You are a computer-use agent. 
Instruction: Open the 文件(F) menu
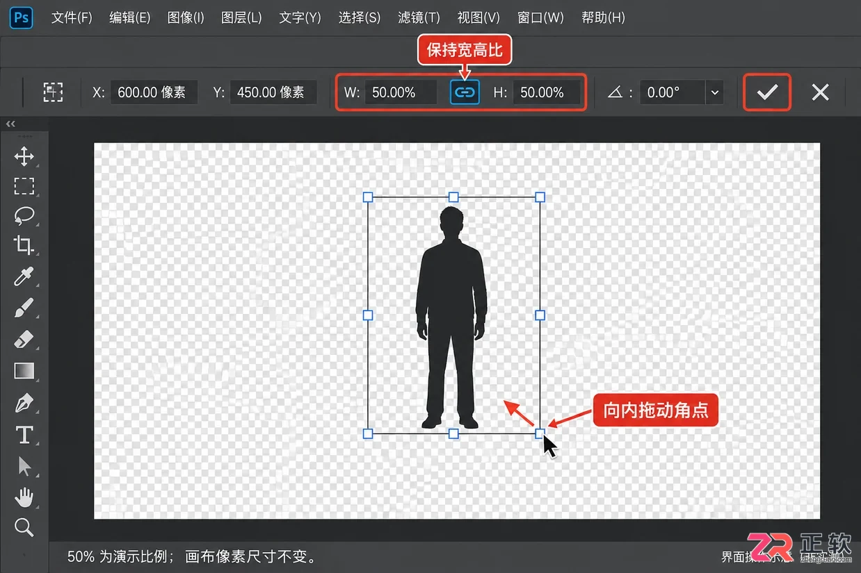click(x=72, y=17)
